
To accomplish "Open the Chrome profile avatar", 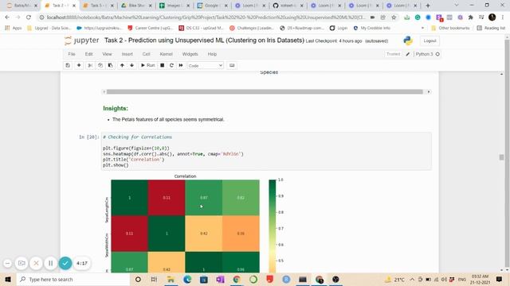I will click(x=492, y=17).
